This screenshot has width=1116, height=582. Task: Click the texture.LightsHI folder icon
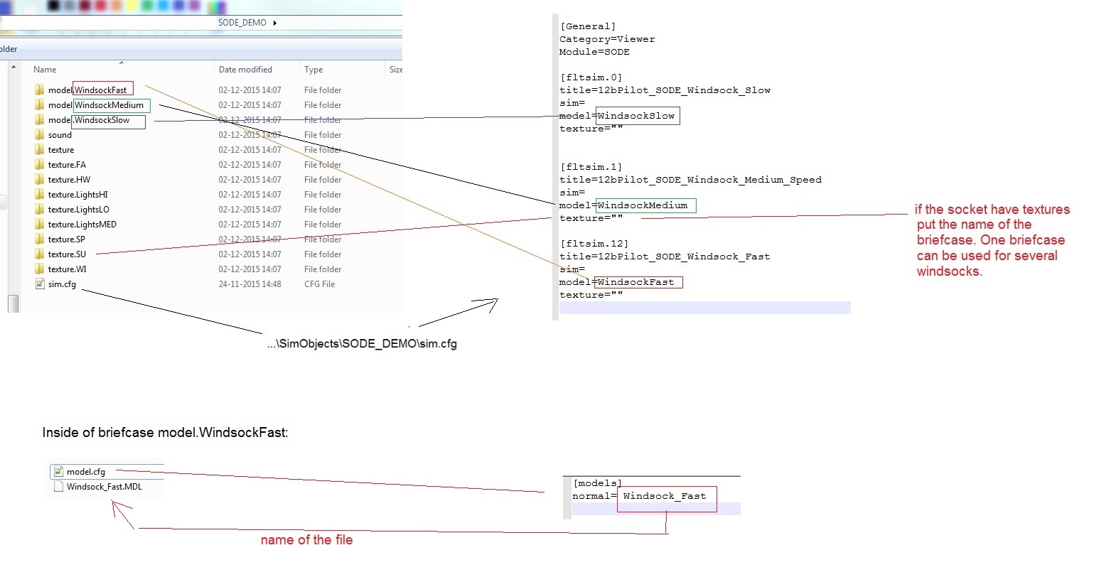point(39,195)
